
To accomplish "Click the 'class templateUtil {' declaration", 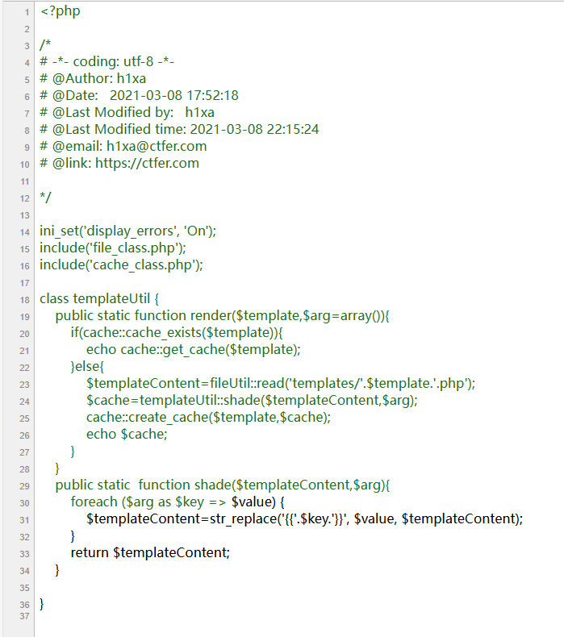I will pos(99,299).
